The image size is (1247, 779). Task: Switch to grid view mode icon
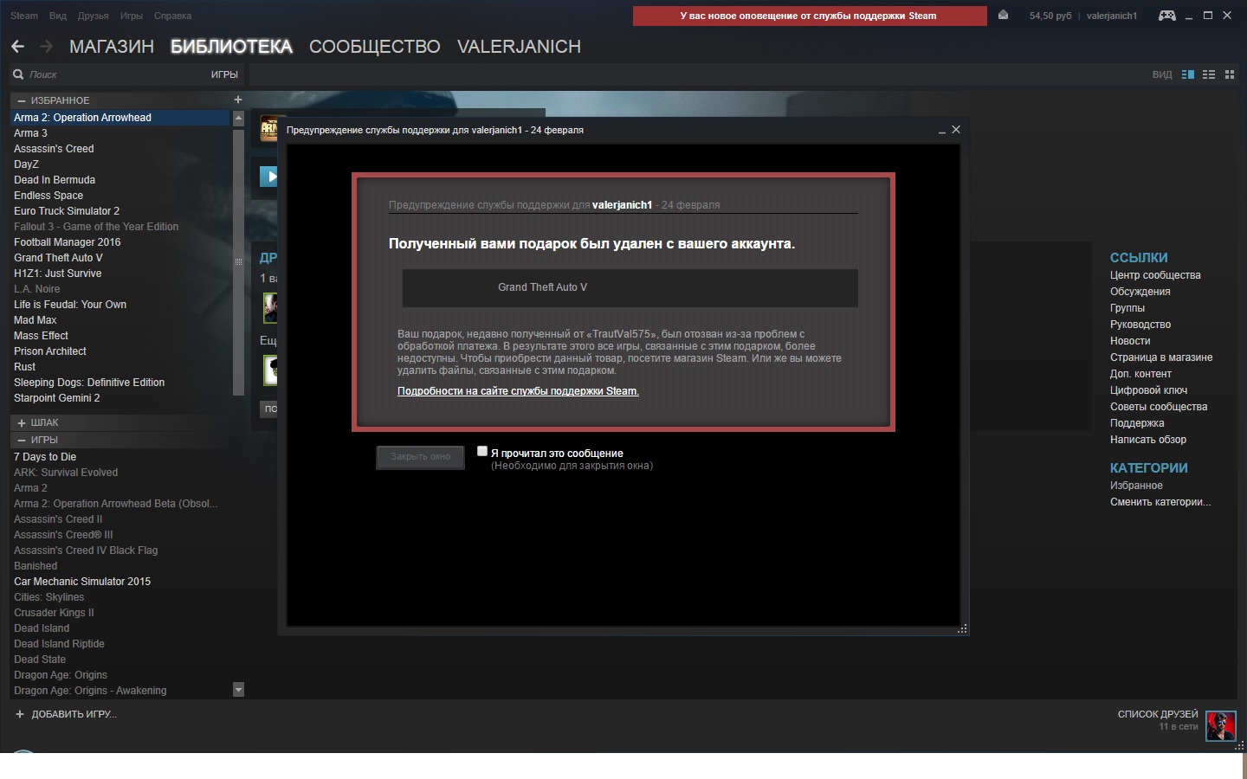1230,74
